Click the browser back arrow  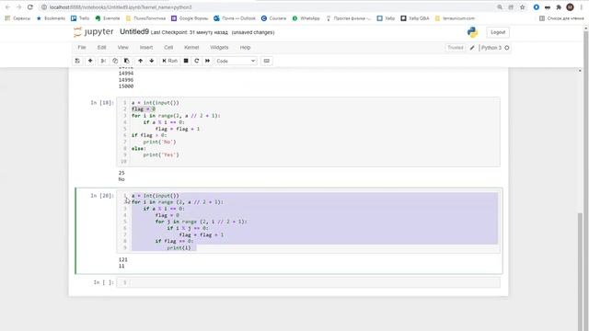coord(7,7)
